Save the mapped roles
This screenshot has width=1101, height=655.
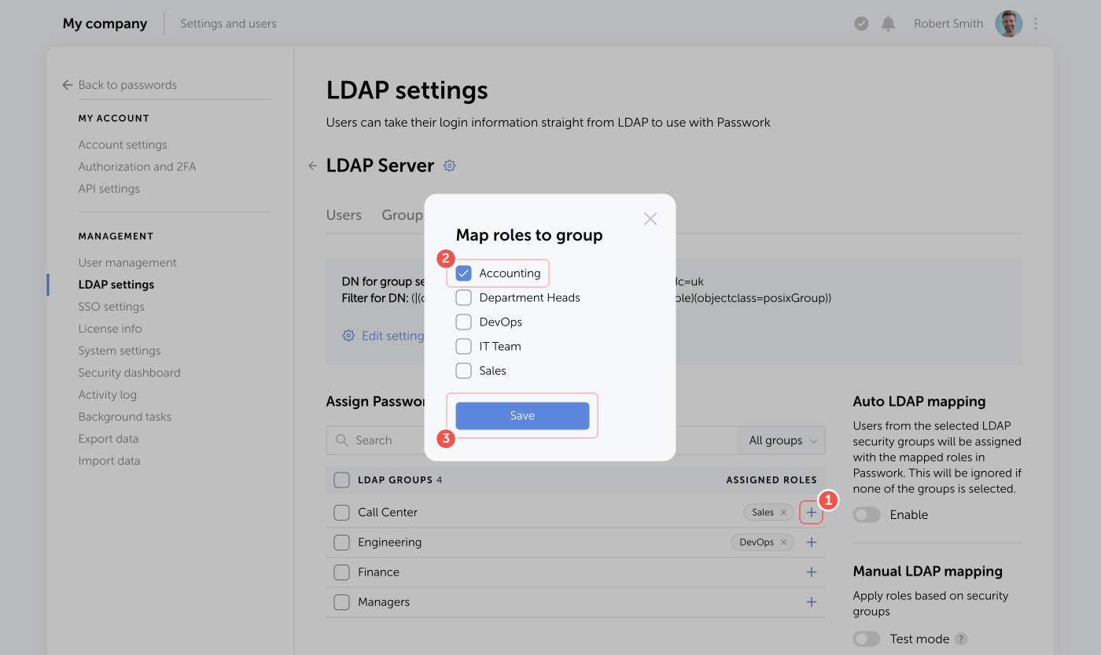click(521, 415)
